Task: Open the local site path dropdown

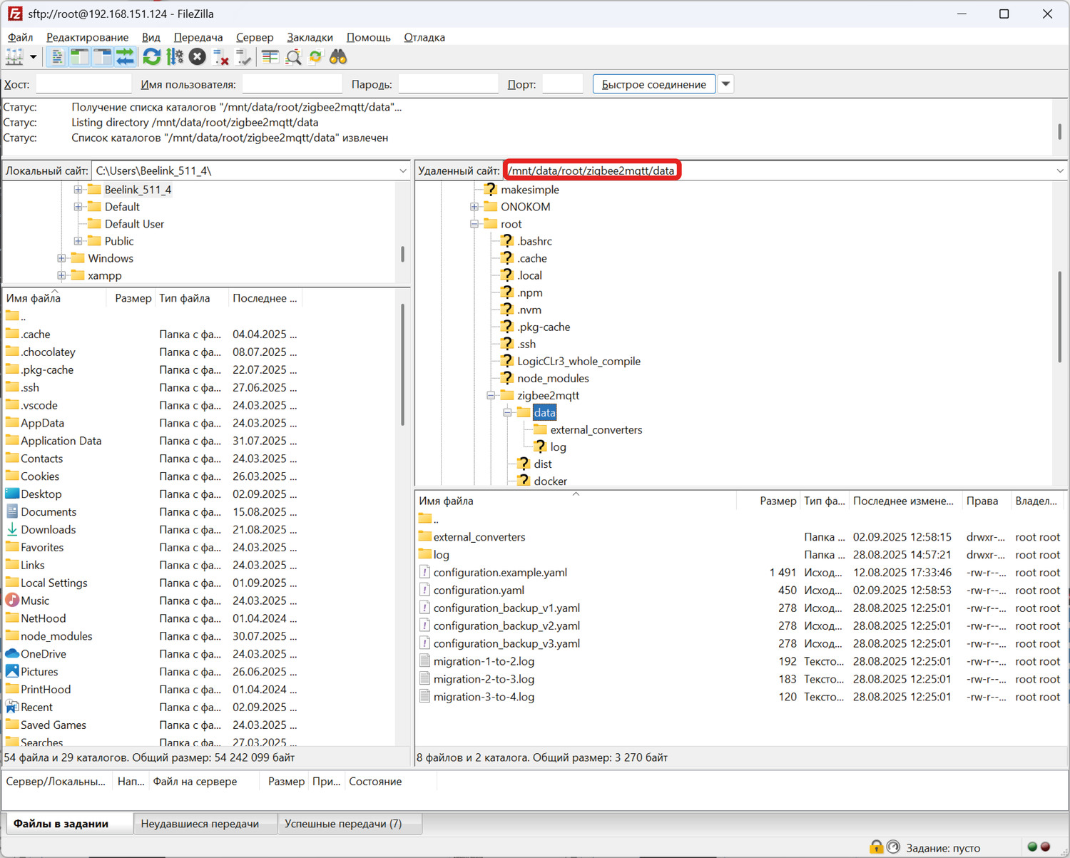Action: coord(402,170)
